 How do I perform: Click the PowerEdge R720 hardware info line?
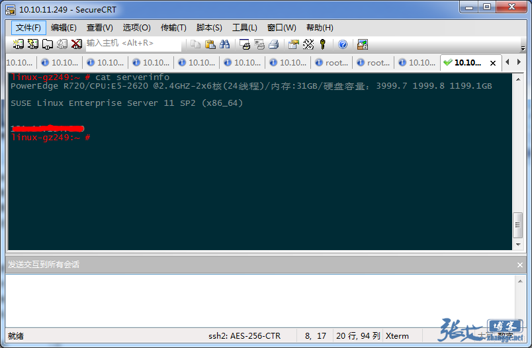coord(251,86)
